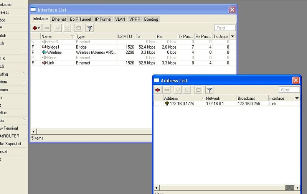Open the Interface tab
This screenshot has height=194, width=307.
coord(40,18)
